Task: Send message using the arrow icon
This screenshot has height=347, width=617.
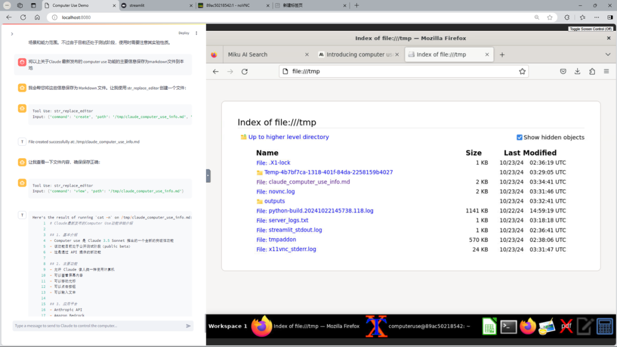Action: click(189, 326)
